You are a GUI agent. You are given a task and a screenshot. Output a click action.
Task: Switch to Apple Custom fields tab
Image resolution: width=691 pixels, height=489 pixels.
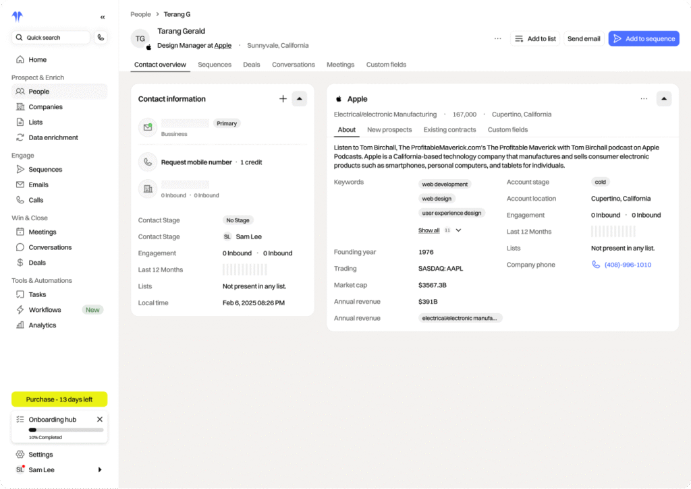click(x=507, y=130)
